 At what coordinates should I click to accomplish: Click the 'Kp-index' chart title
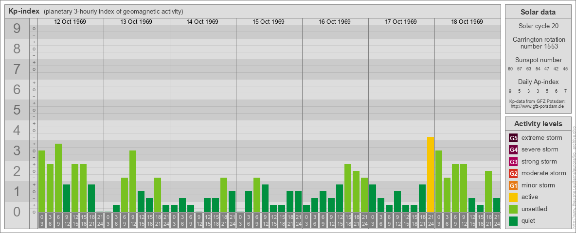coord(23,11)
